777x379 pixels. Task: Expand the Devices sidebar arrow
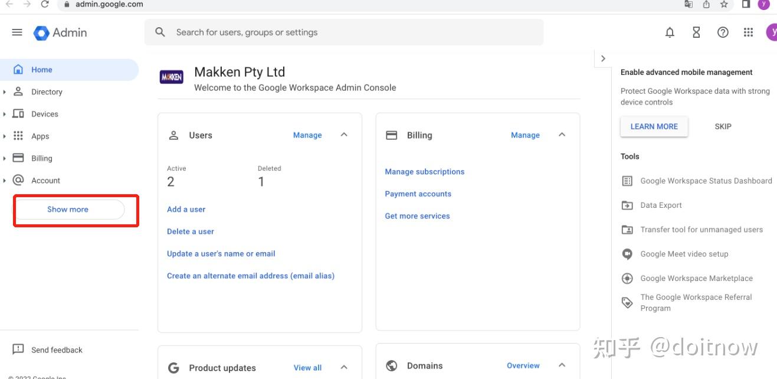pos(5,114)
